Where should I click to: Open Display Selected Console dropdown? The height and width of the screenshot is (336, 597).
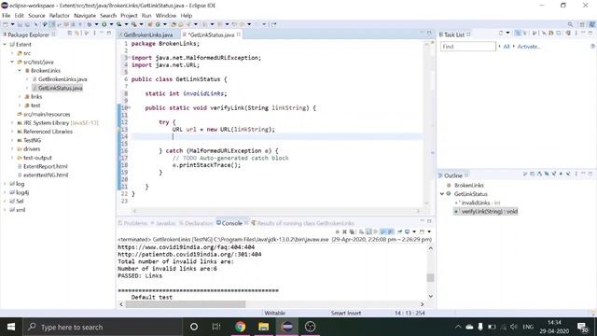(414, 231)
